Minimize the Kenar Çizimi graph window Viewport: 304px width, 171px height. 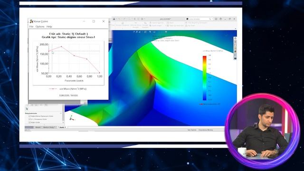click(84, 21)
